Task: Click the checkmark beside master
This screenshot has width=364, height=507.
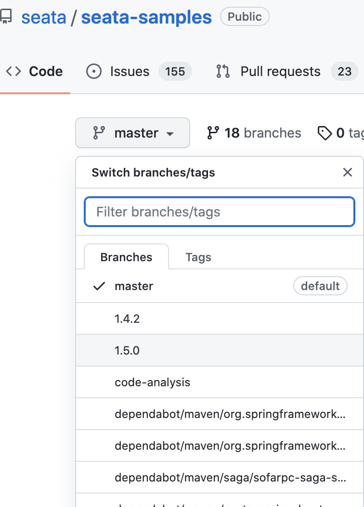Action: pos(99,286)
